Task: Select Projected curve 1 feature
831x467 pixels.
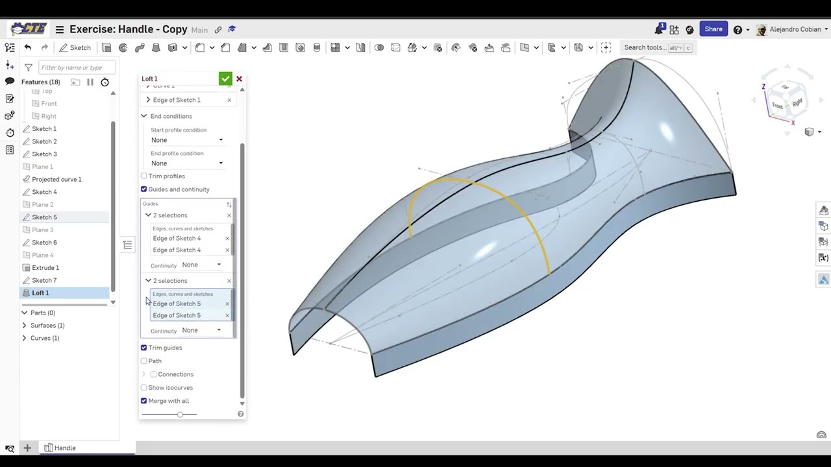Action: (56, 179)
